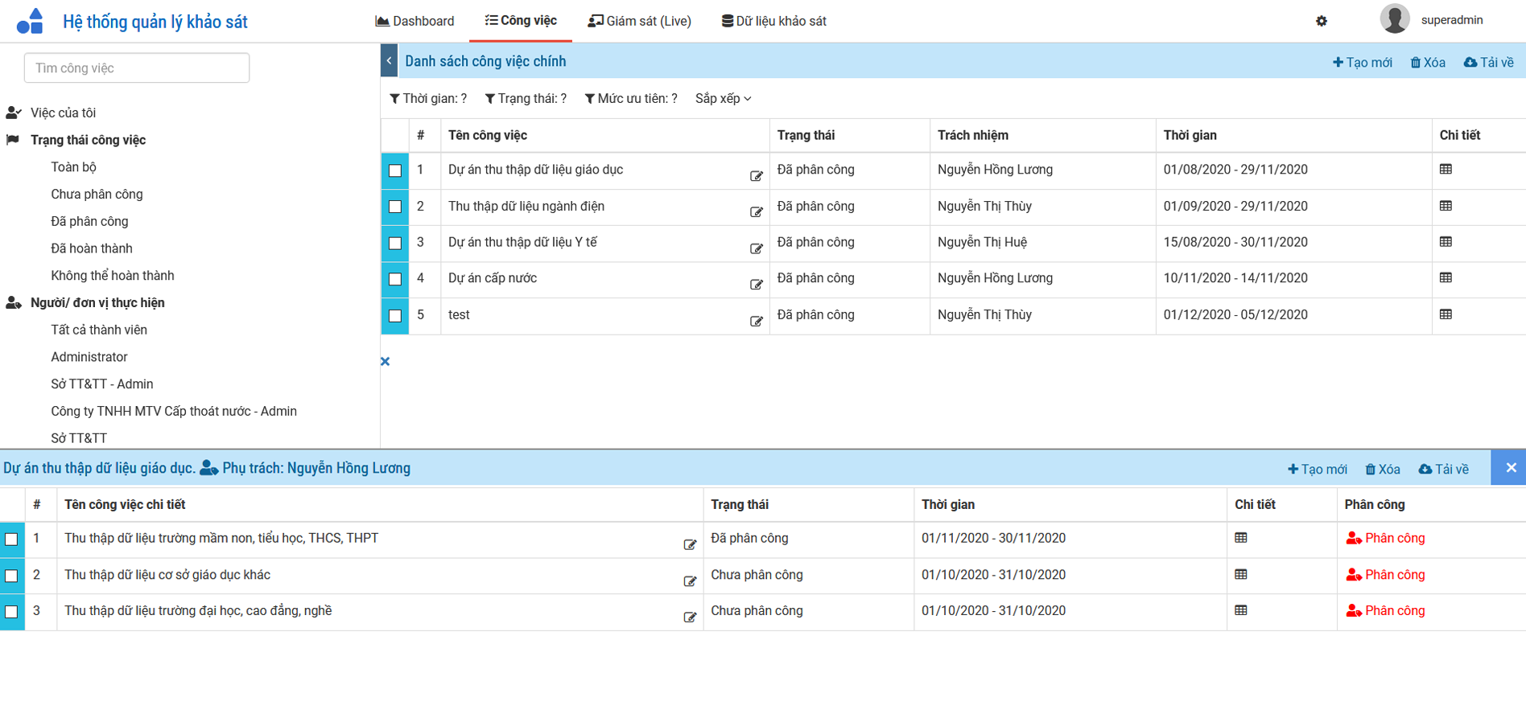Click Phân công link for first subtask
The image size is (1526, 718).
pyautogui.click(x=1385, y=539)
